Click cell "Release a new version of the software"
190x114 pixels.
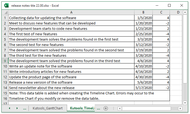[x=71, y=82]
